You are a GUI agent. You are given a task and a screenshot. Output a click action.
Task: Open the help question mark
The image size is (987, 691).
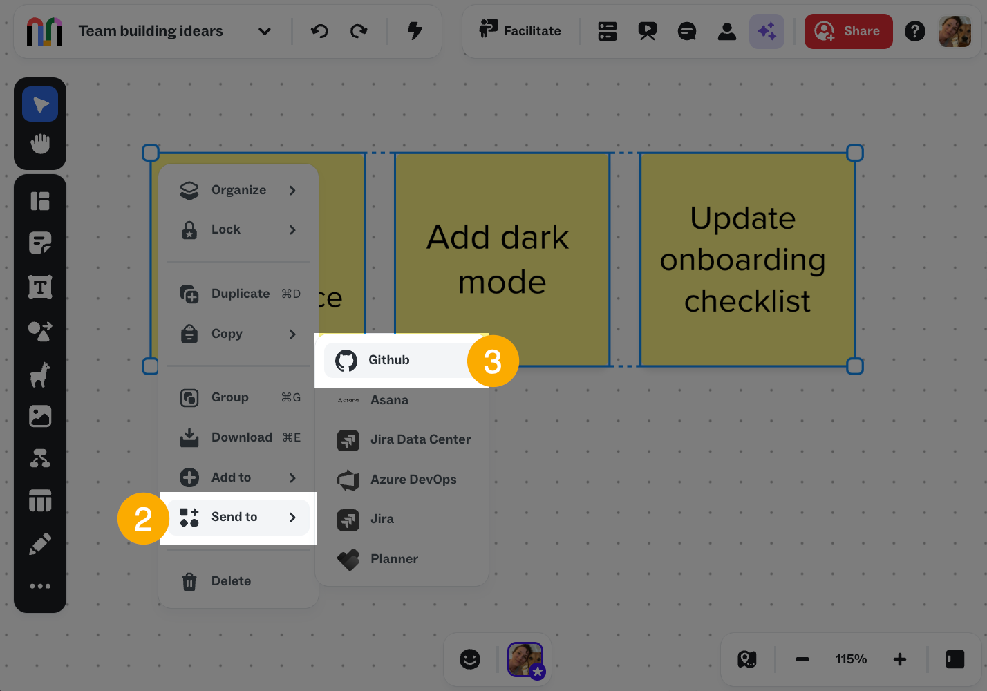915,31
